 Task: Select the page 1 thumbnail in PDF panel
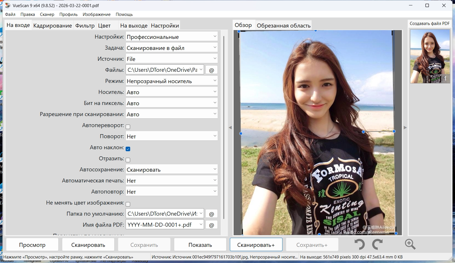point(430,56)
